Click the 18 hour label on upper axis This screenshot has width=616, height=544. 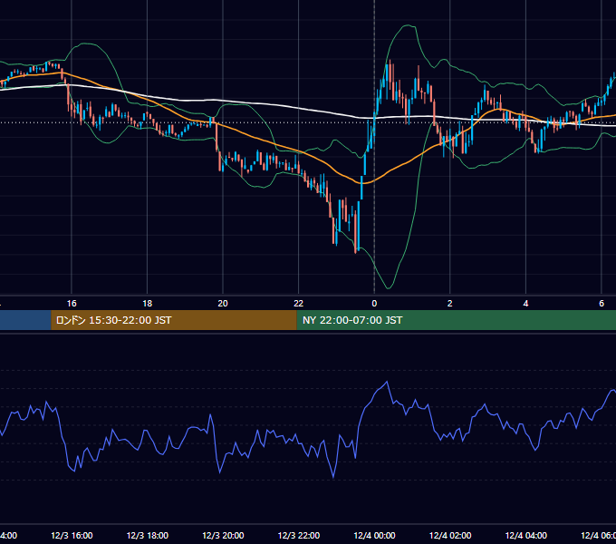click(148, 304)
